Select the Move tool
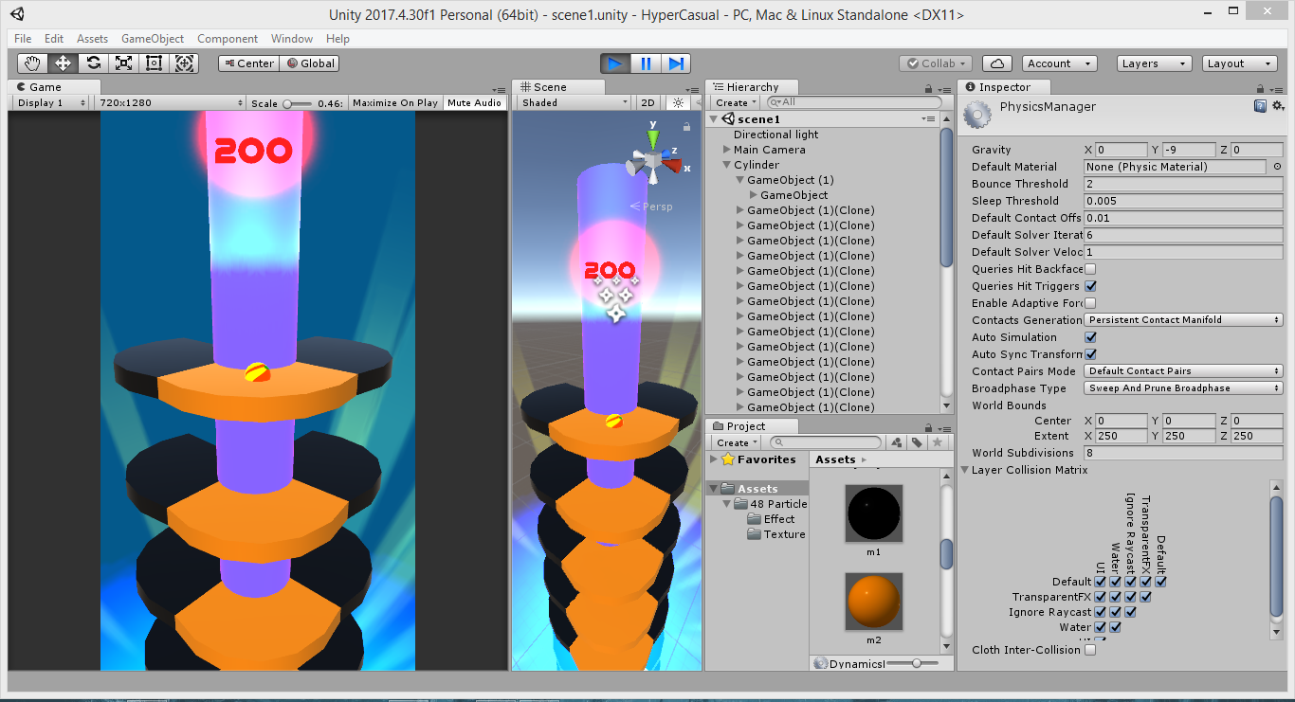This screenshot has width=1295, height=702. (64, 63)
